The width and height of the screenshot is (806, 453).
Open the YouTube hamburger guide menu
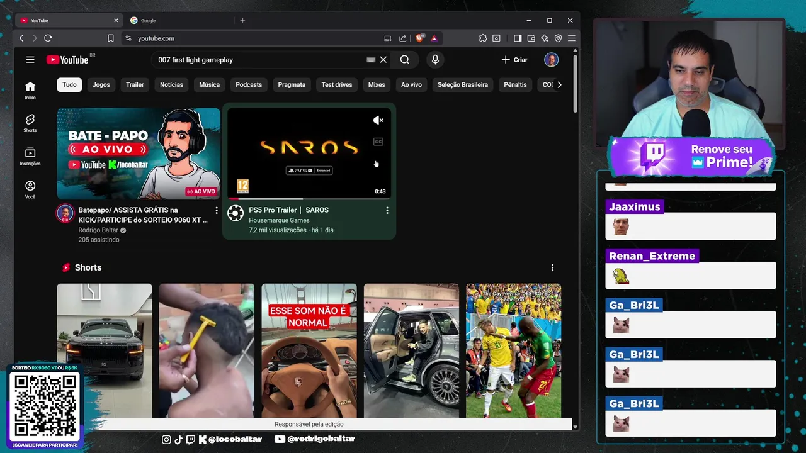[x=30, y=60]
